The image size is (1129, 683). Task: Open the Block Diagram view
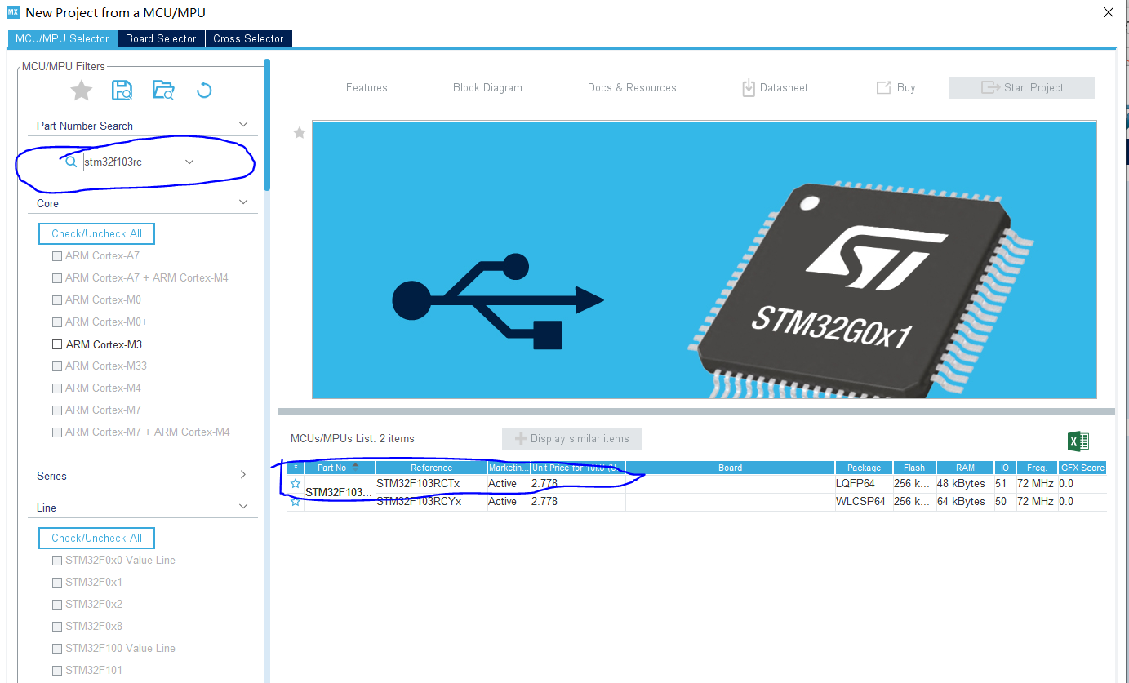(x=487, y=87)
